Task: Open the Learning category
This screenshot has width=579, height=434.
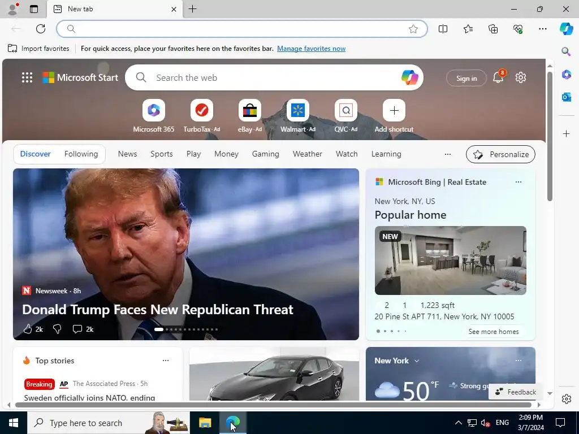Action: coord(386,154)
